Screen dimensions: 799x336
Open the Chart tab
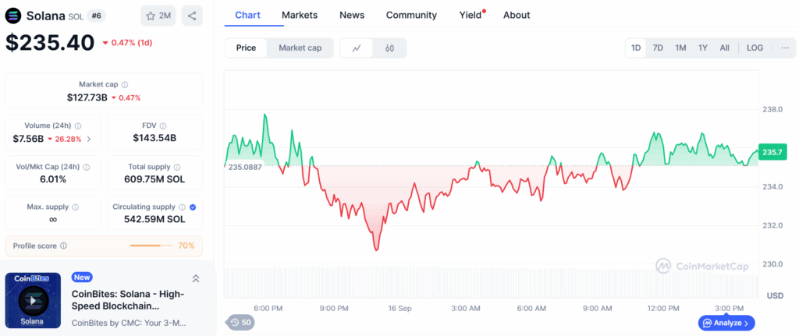[247, 16]
